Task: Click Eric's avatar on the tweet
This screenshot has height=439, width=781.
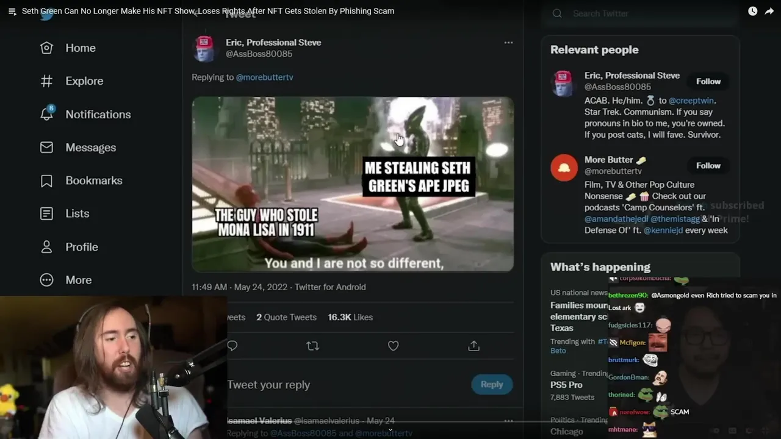Action: click(x=205, y=48)
